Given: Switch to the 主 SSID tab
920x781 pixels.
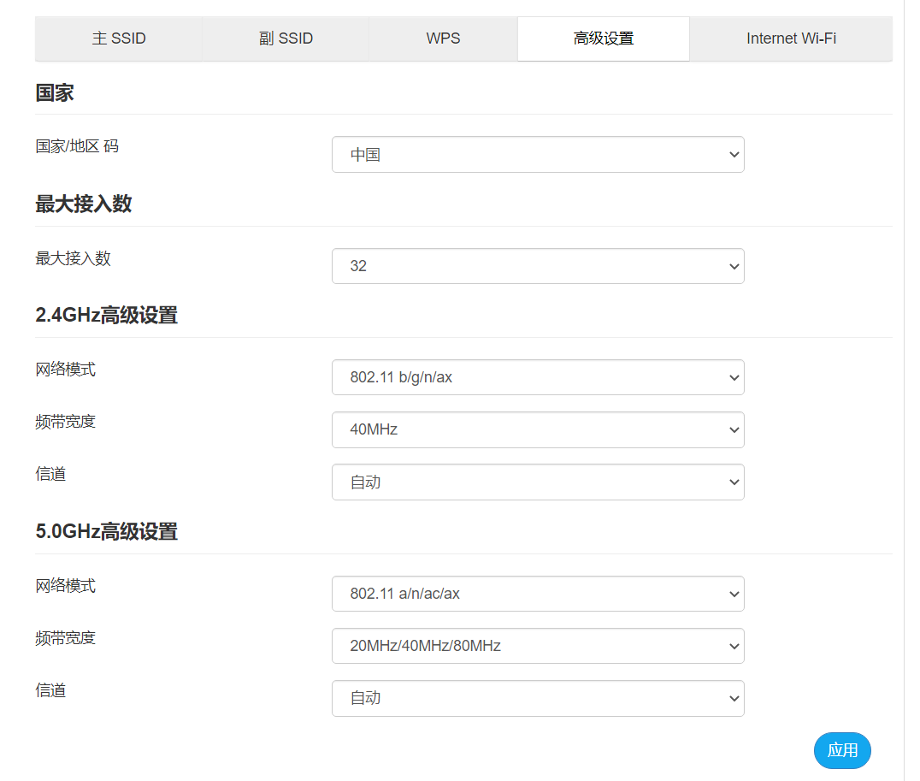Looking at the screenshot, I should pos(119,38).
